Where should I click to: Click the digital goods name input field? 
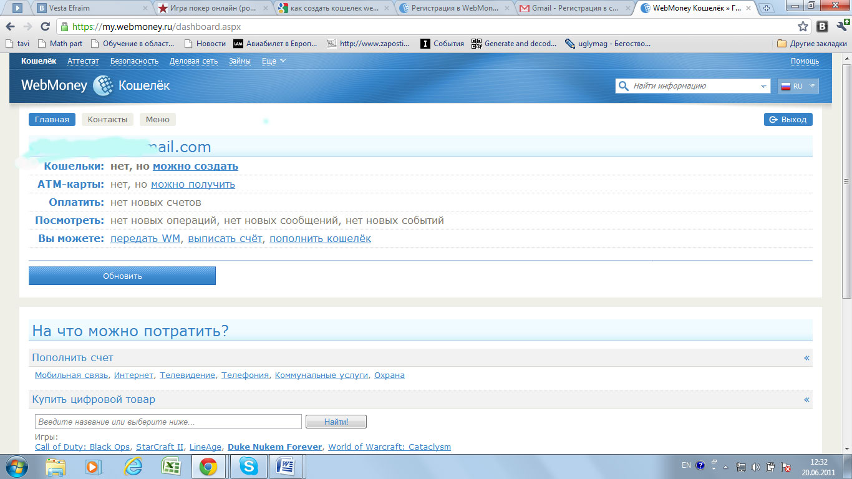click(x=168, y=422)
